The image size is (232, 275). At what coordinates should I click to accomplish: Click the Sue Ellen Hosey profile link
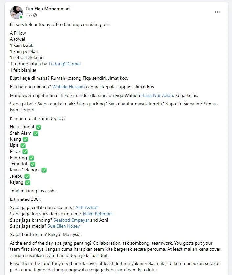[x=64, y=226]
